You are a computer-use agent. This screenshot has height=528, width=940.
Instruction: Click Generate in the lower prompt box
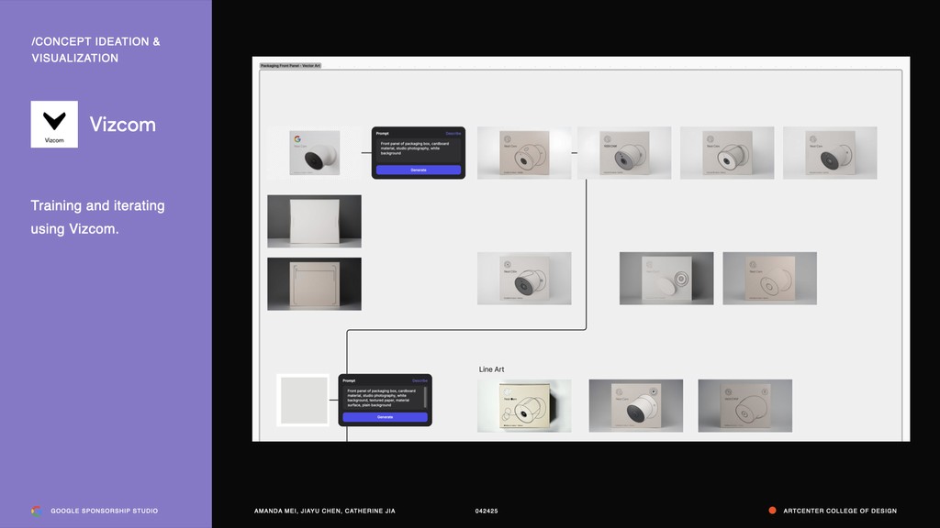(385, 417)
